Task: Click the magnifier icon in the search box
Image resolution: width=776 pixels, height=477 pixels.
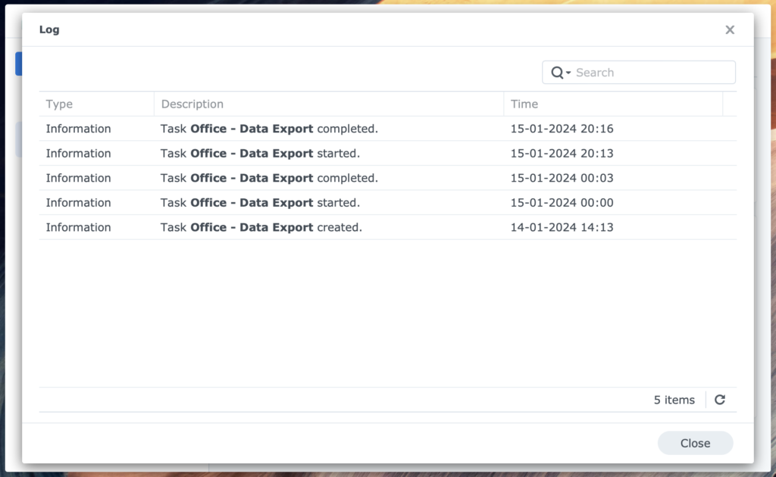Action: click(x=555, y=72)
